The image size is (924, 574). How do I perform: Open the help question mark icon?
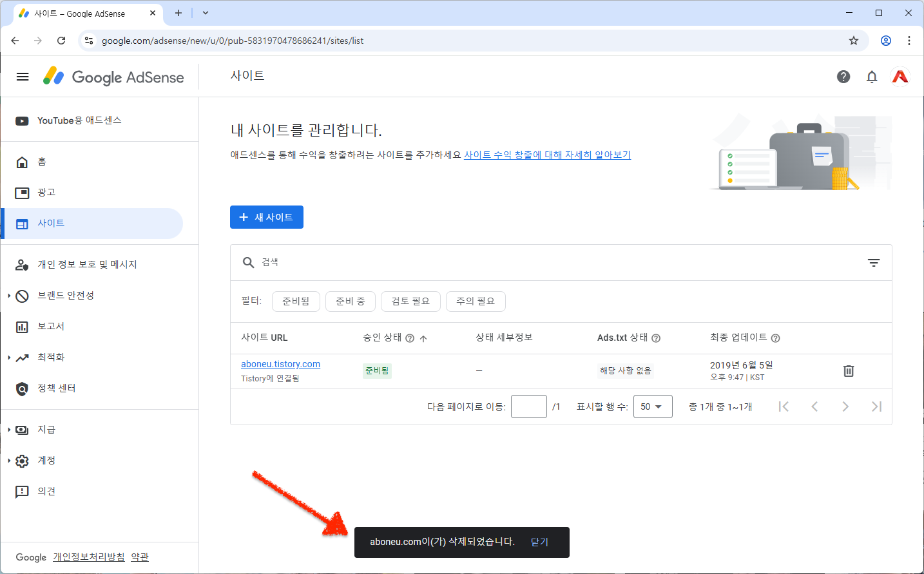pos(843,77)
